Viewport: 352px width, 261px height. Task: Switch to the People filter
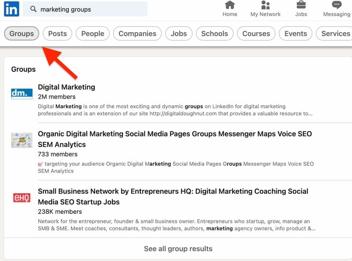point(92,33)
